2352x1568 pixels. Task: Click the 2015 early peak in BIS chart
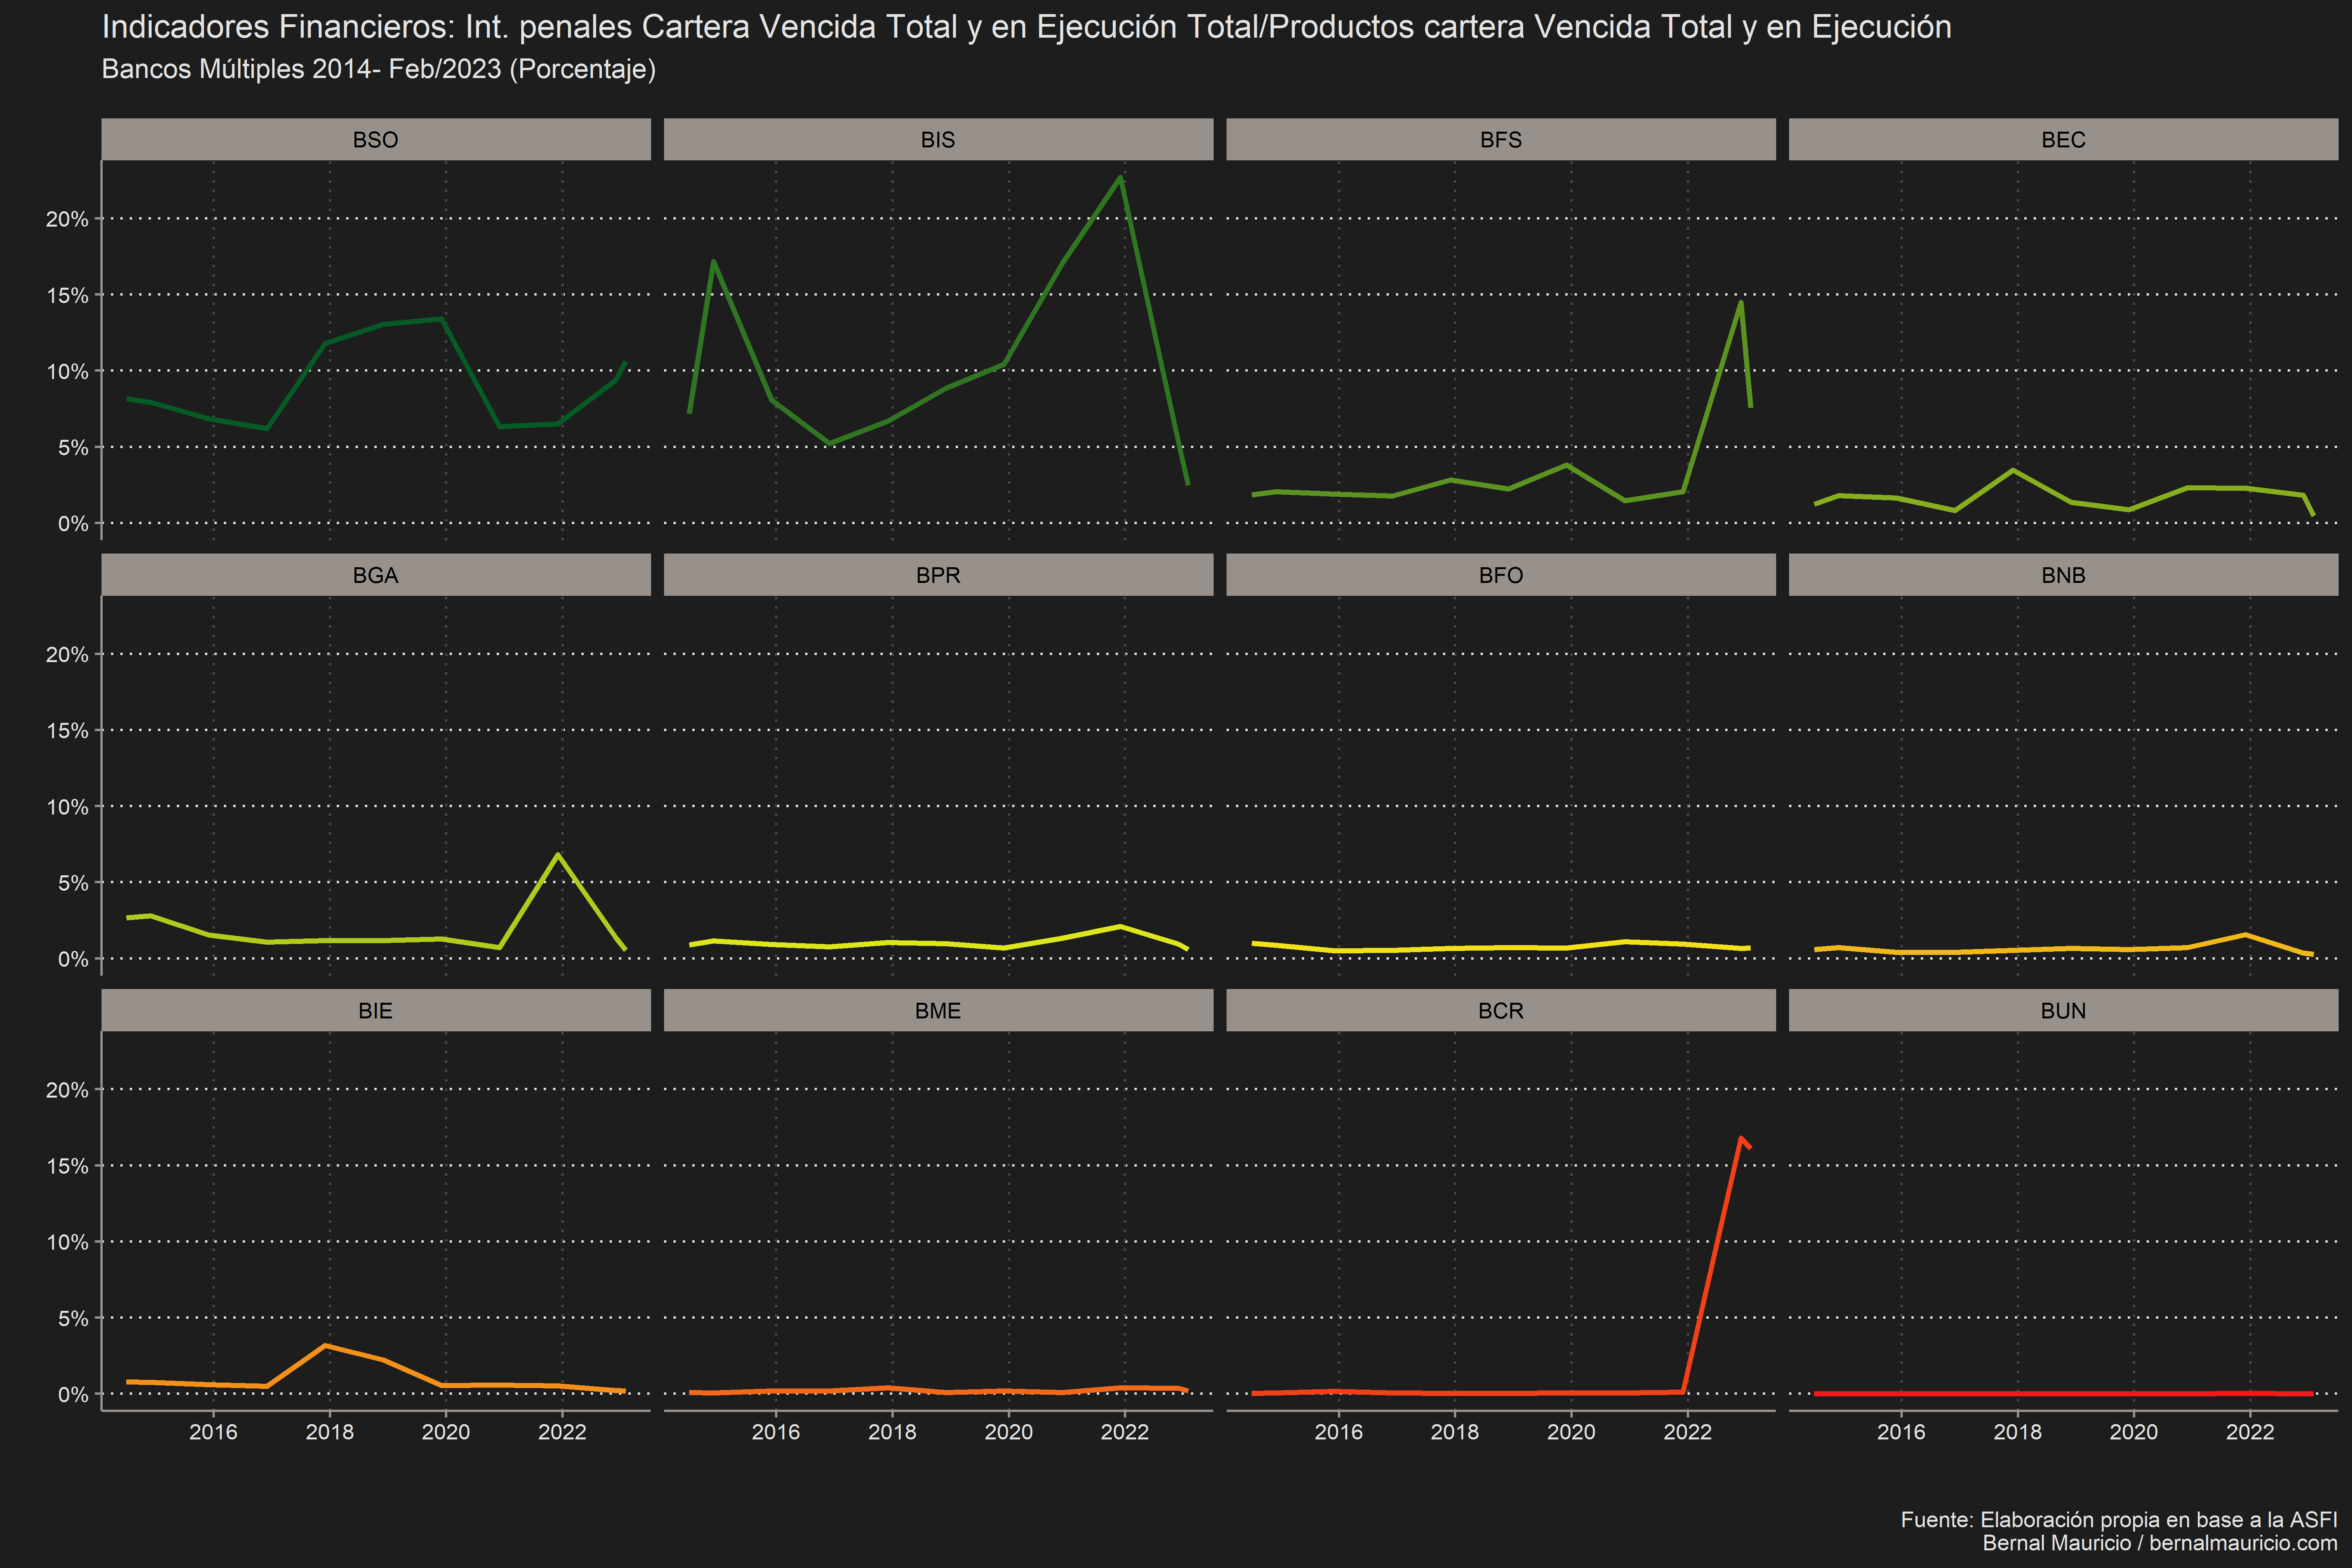click(713, 262)
